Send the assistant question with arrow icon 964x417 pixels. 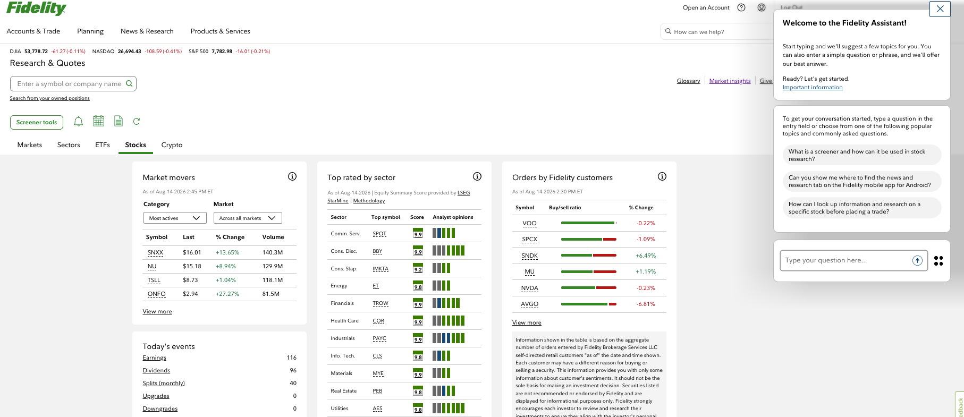pos(917,260)
